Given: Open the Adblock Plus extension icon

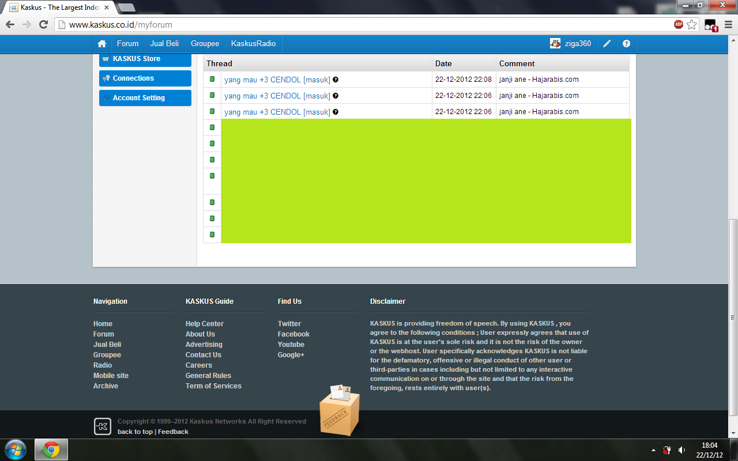Looking at the screenshot, I should click(679, 25).
